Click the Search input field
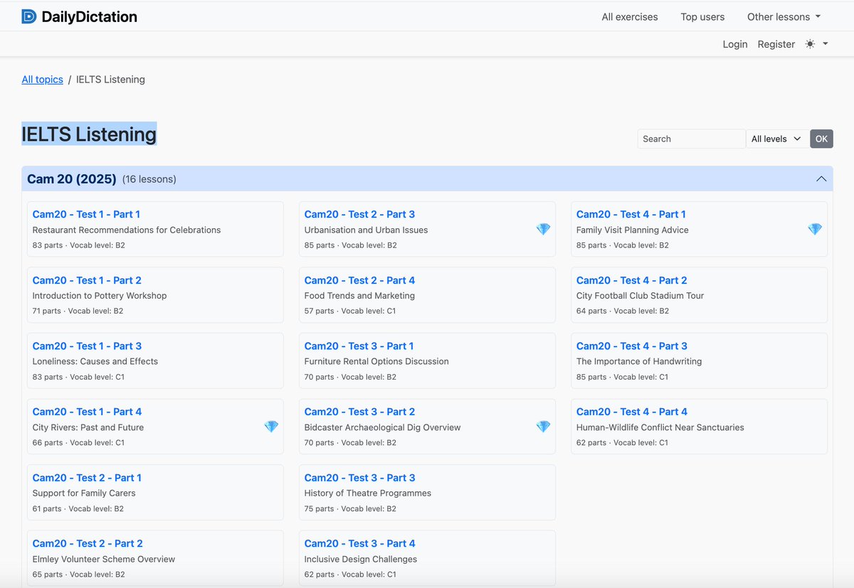 [692, 139]
